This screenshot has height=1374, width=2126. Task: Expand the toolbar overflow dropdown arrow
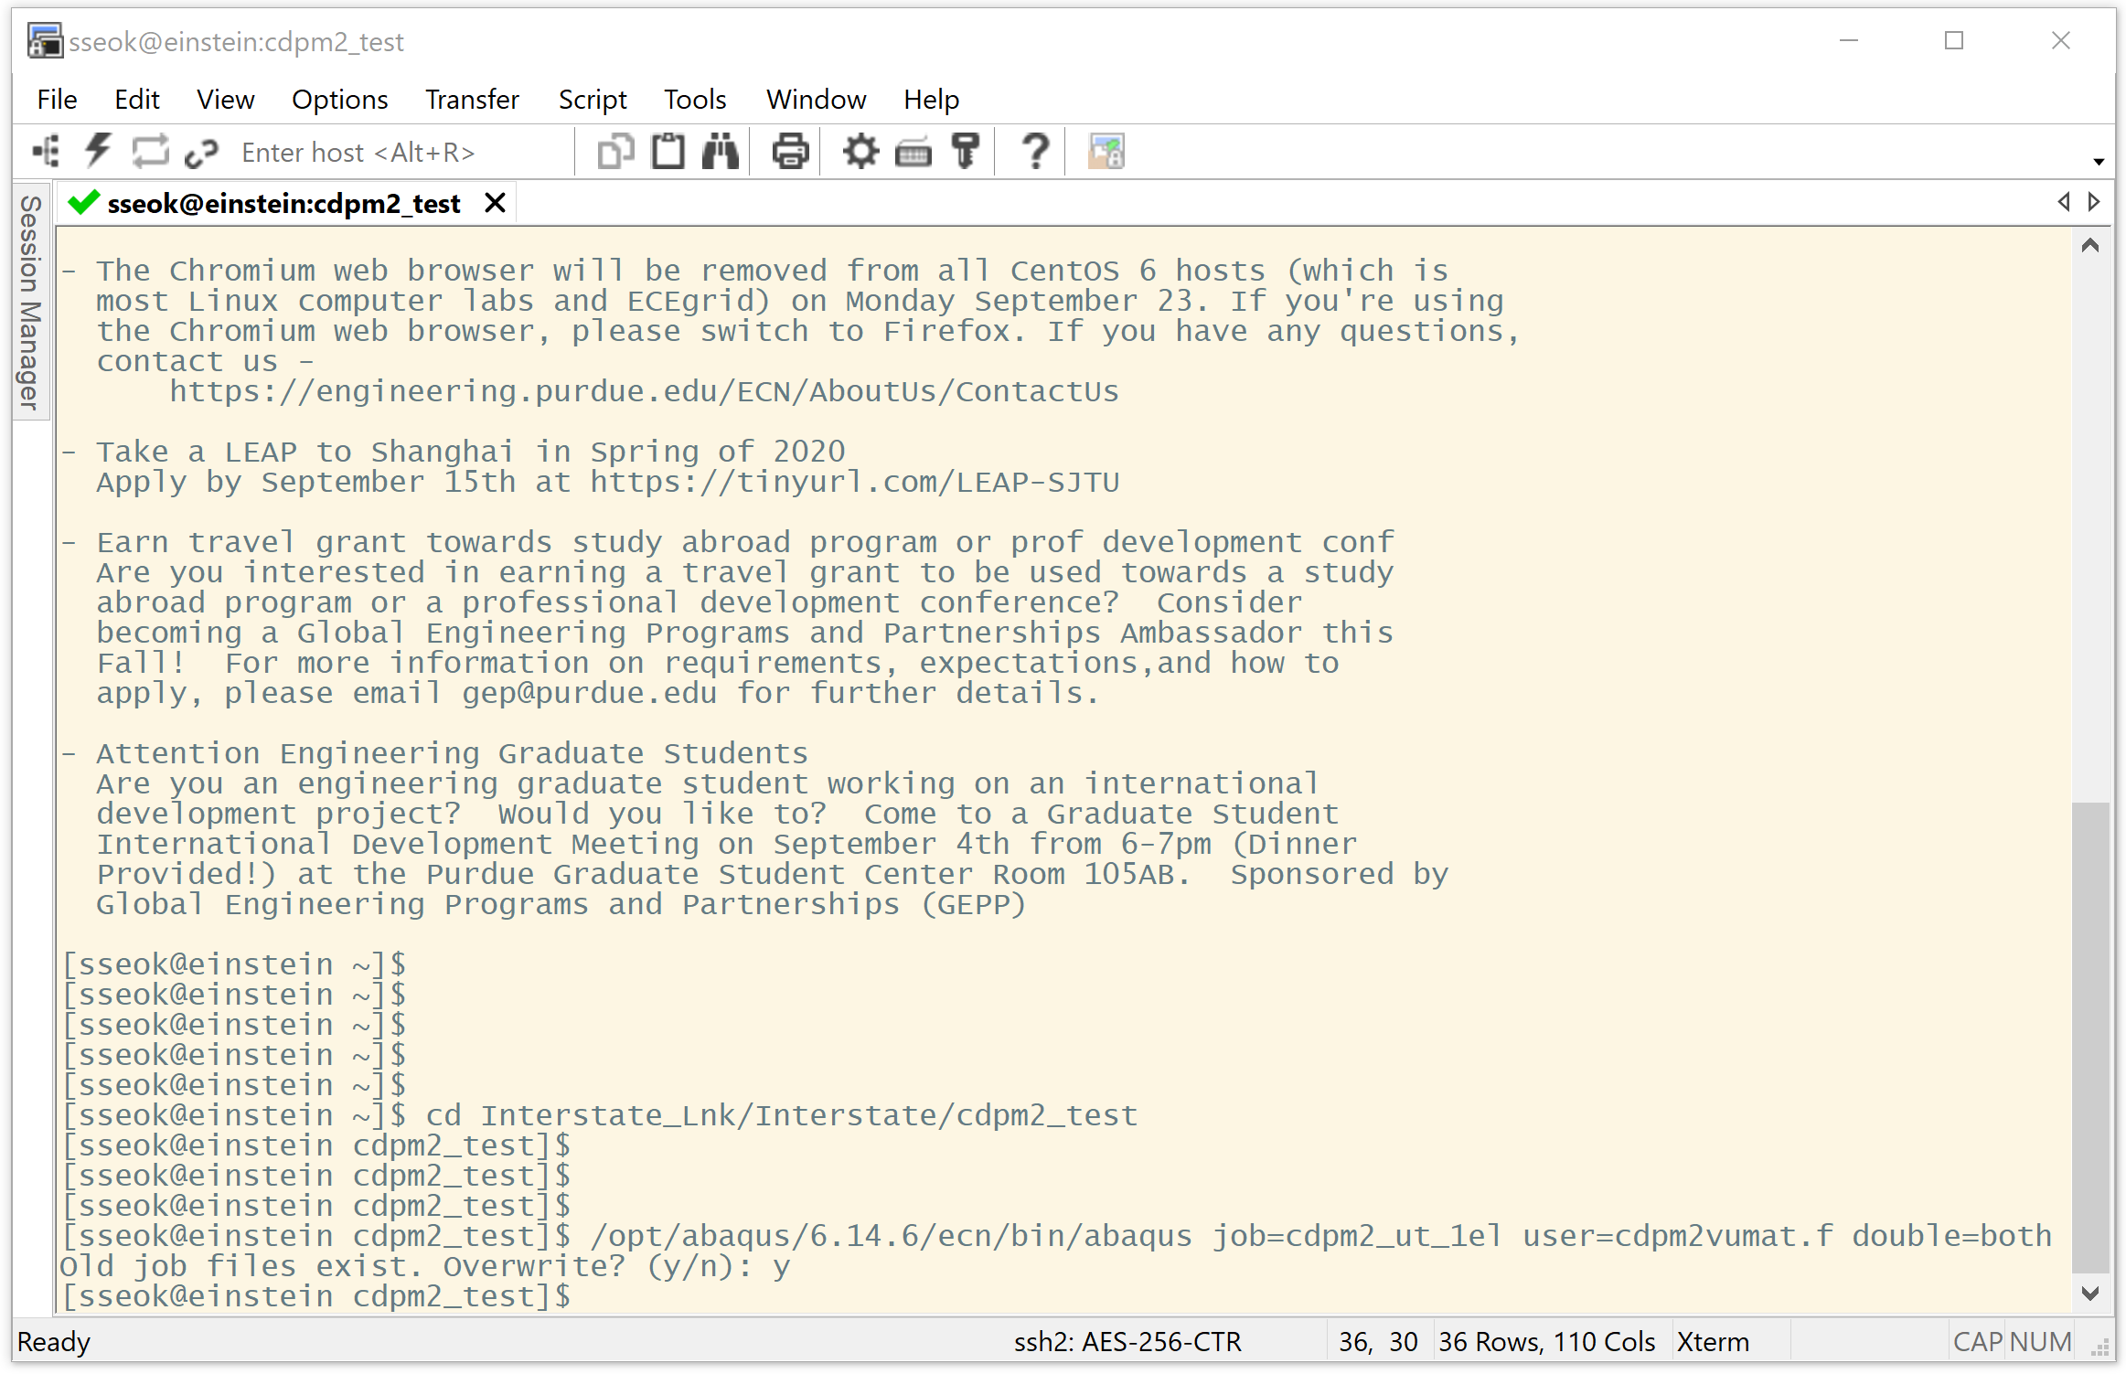(x=2098, y=162)
